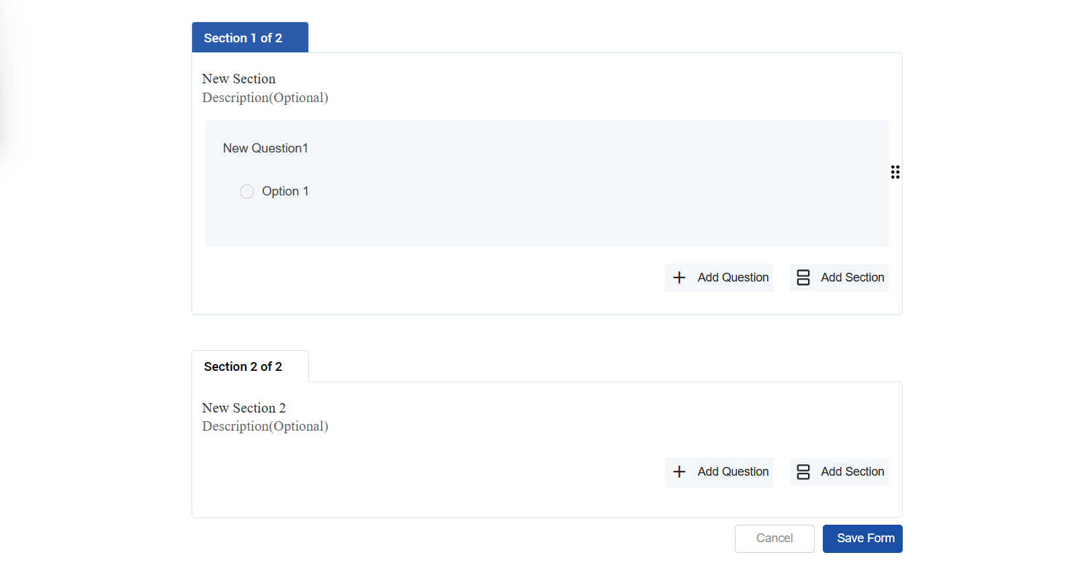Add a question to Section 1
Image resolution: width=1072 pixels, height=561 pixels.
click(x=732, y=277)
